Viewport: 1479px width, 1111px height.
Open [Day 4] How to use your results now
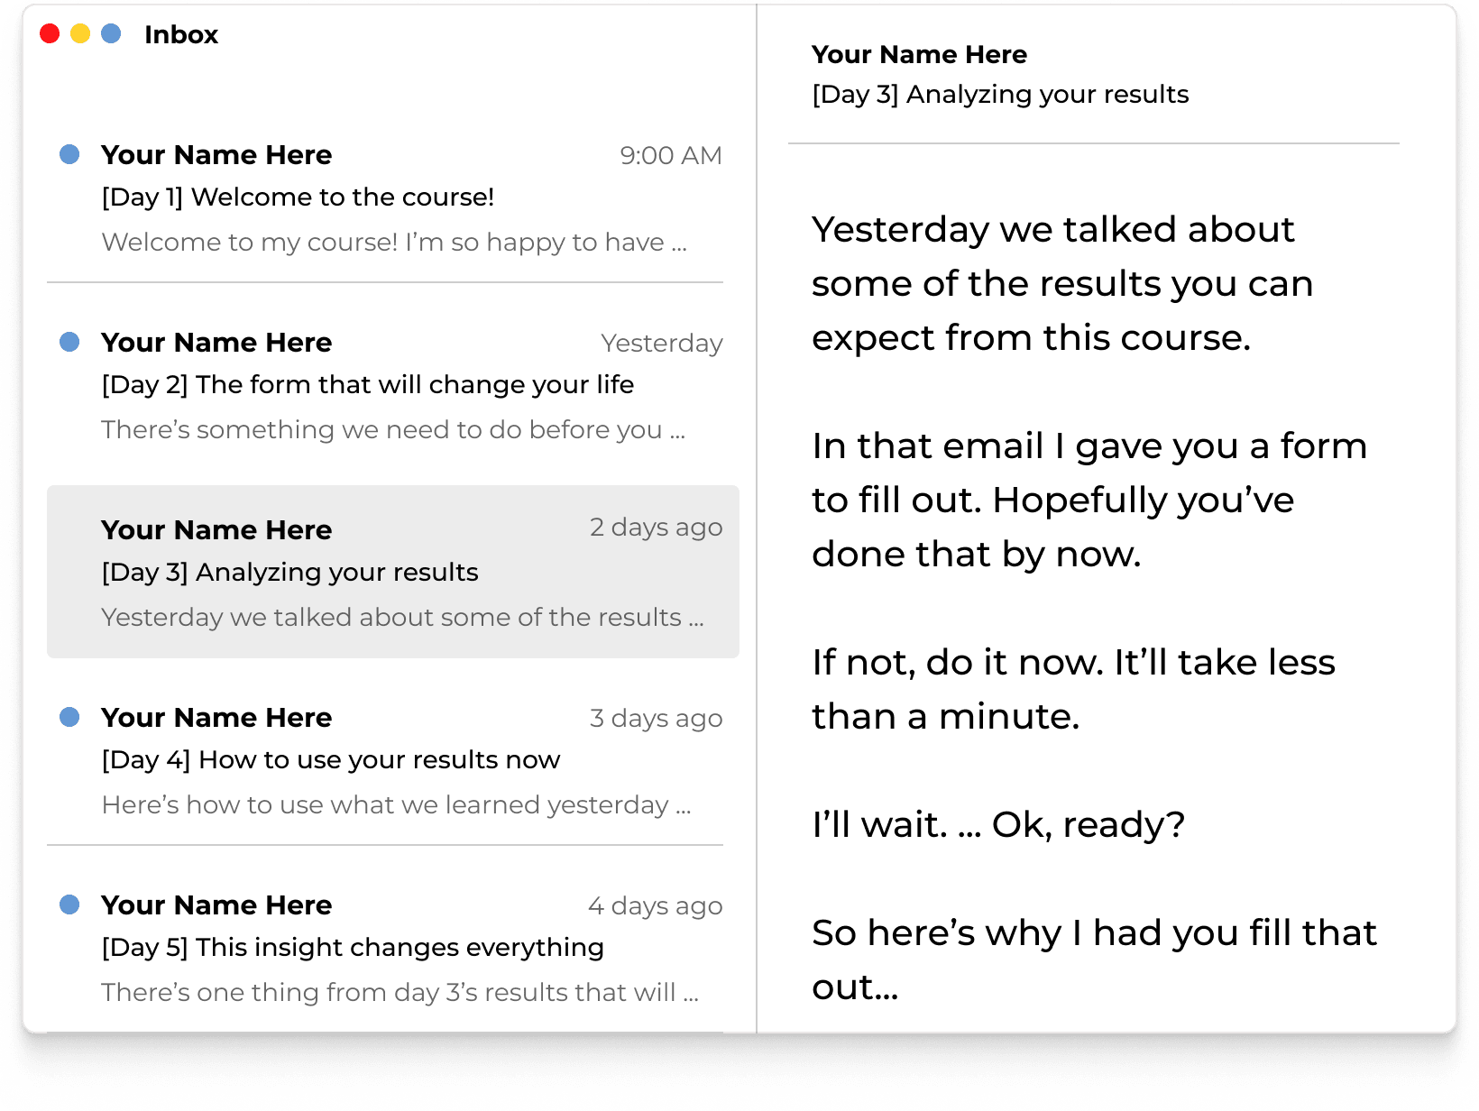point(331,759)
